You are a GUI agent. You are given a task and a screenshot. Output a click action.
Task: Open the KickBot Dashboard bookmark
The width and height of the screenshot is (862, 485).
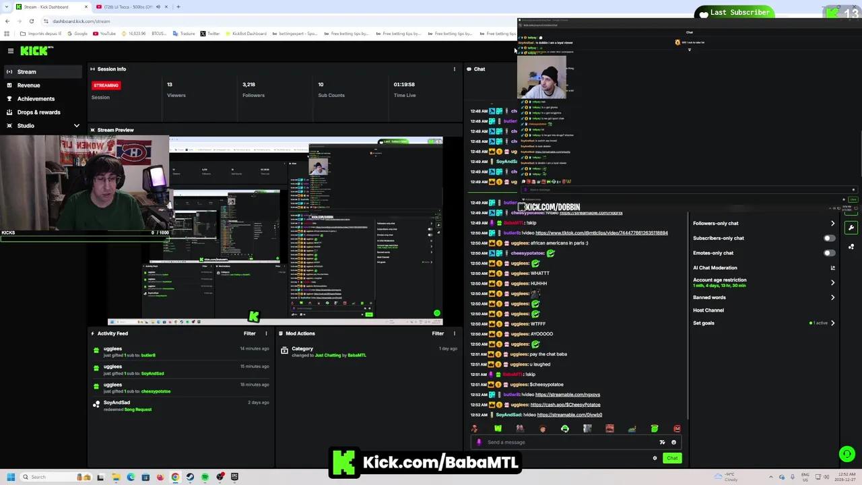pos(245,33)
